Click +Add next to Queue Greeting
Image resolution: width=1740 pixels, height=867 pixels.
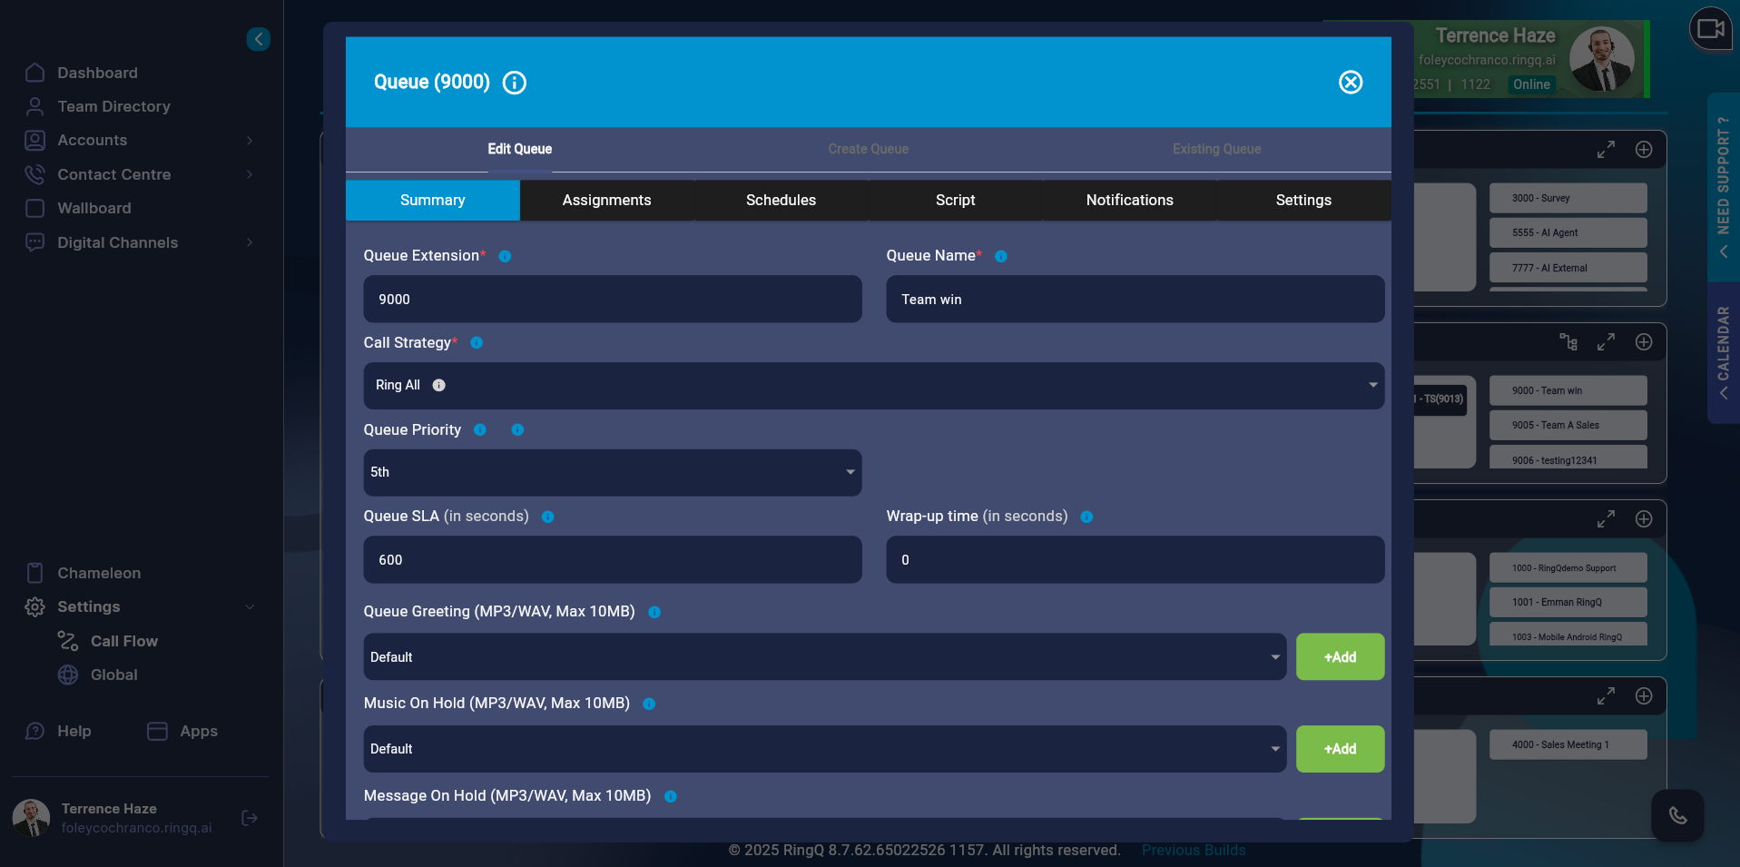coord(1340,656)
